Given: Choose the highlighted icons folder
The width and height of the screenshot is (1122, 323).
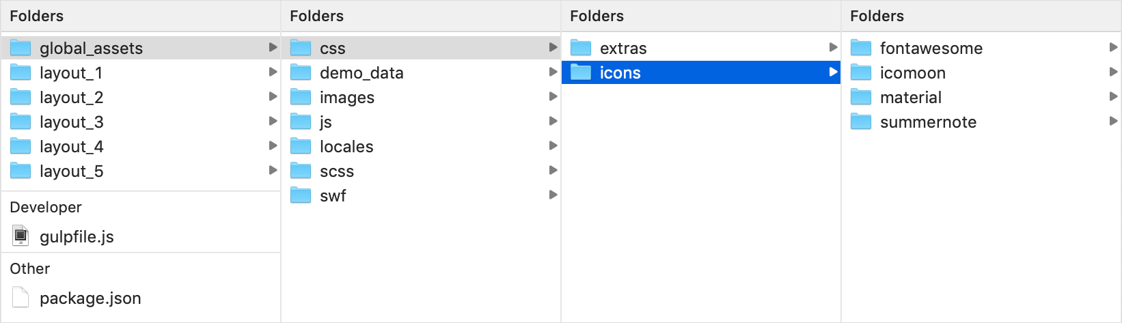Looking at the screenshot, I should pyautogui.click(x=701, y=72).
